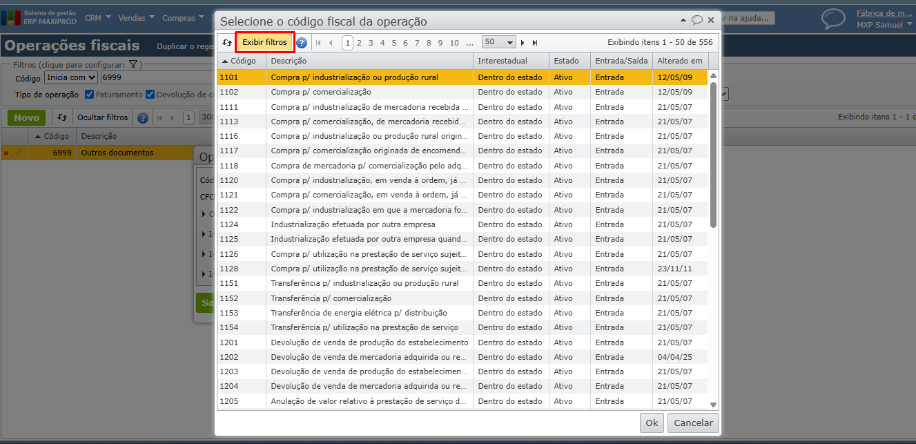
Task: Jump to last page of results
Action: pos(534,43)
